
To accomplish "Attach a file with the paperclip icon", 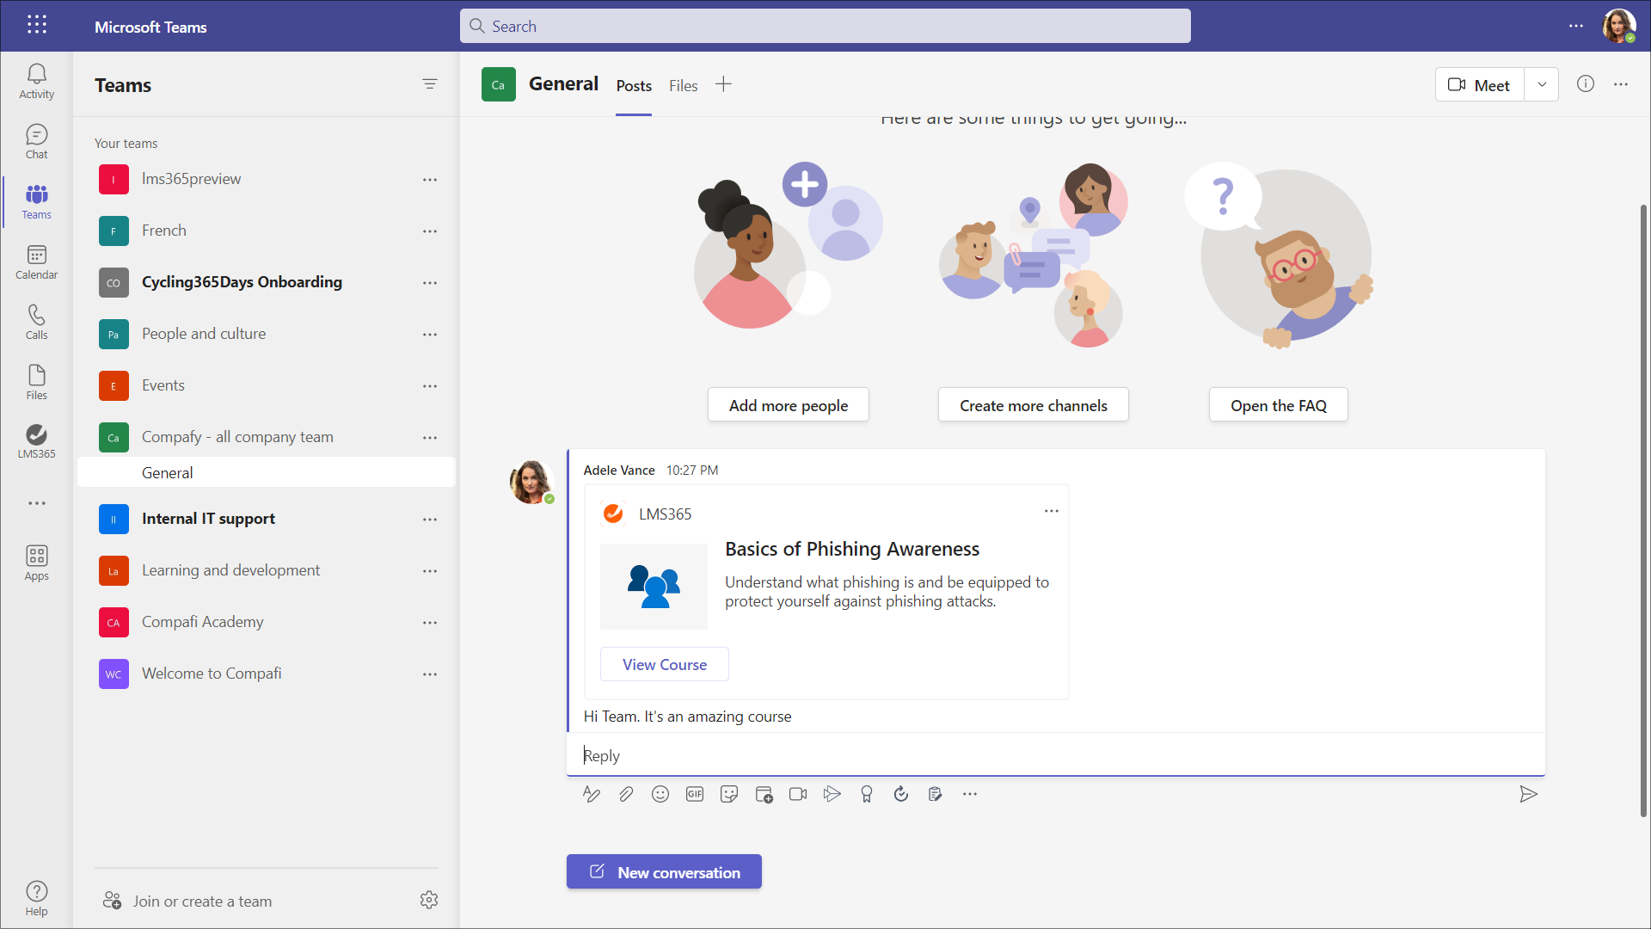I will (x=626, y=794).
